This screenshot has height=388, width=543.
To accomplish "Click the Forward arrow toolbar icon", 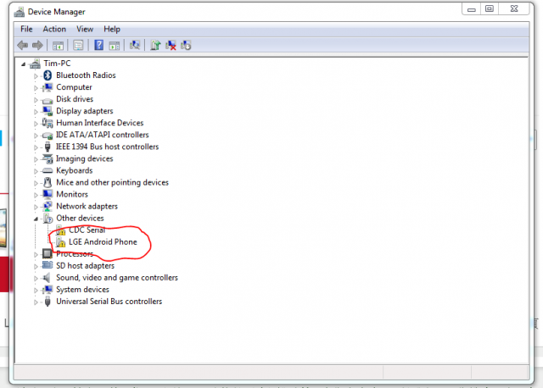I will coord(37,45).
